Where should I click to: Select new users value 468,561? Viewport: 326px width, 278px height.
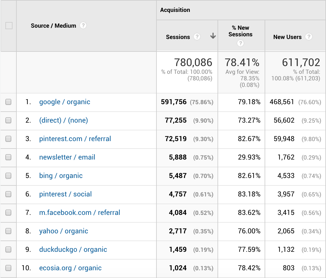pyautogui.click(x=282, y=102)
